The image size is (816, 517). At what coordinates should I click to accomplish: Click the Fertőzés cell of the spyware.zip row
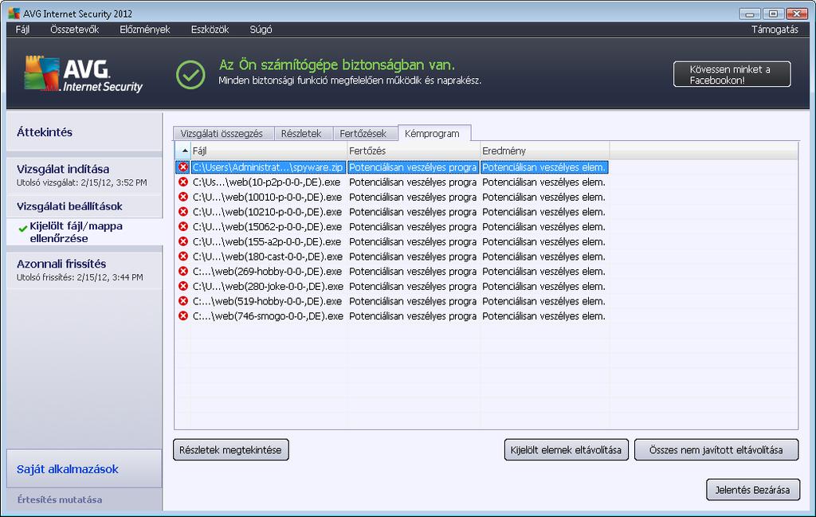coord(414,167)
